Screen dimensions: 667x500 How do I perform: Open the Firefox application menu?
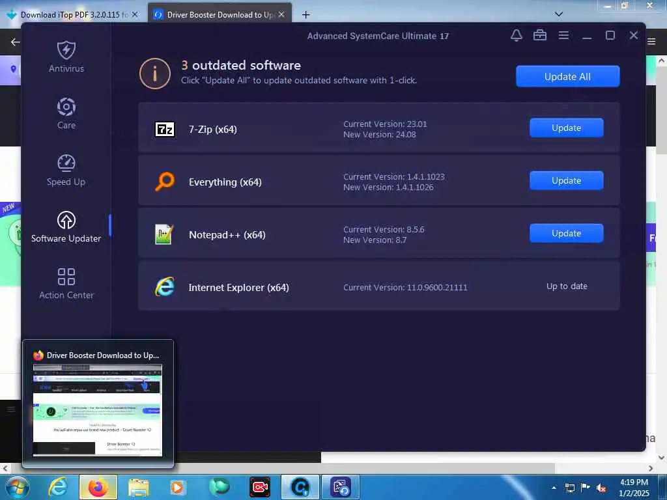coord(651,42)
